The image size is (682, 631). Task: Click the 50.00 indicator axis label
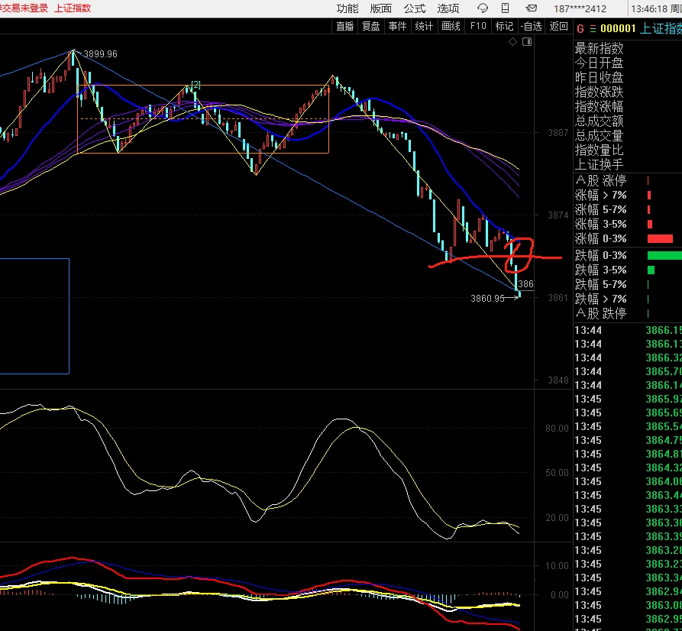tap(557, 473)
